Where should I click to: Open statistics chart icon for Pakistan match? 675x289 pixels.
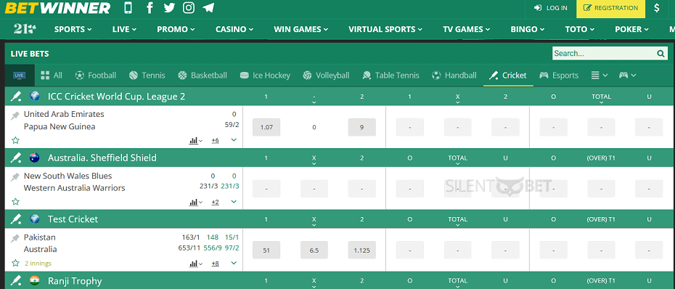[195, 263]
